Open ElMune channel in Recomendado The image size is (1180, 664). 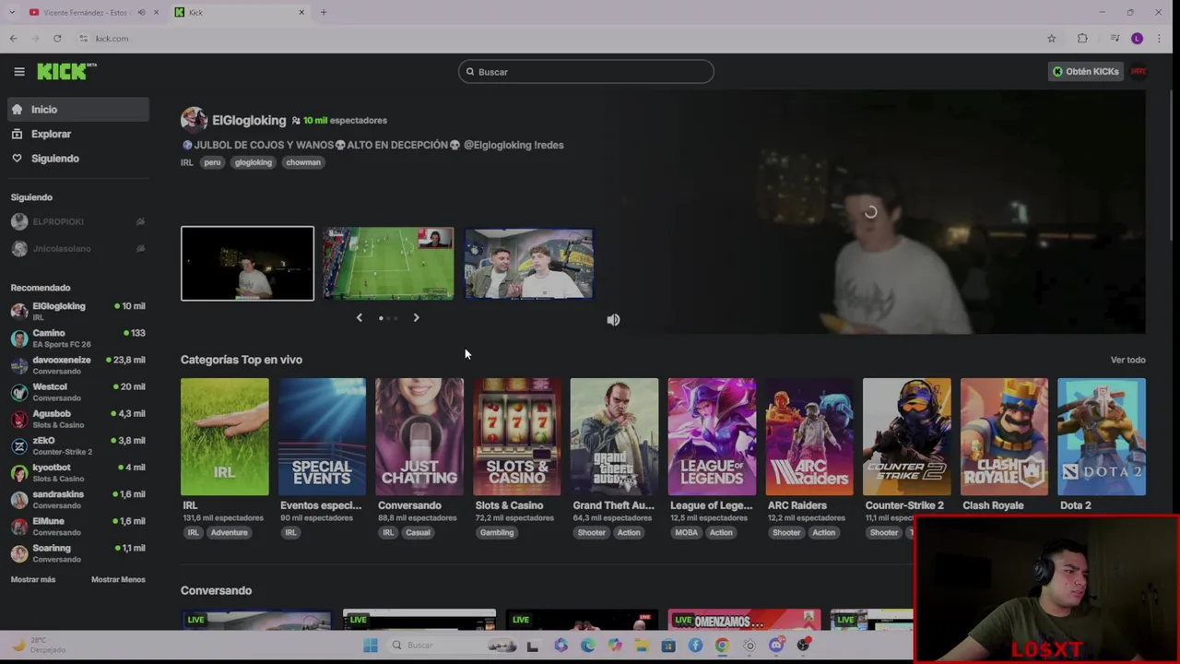click(78, 526)
